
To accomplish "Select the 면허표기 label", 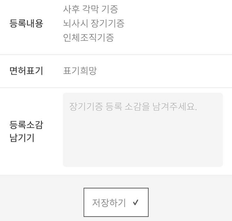I will click(x=26, y=71).
